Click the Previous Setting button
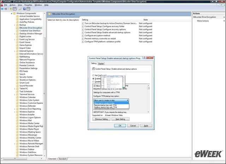 point(101,119)
